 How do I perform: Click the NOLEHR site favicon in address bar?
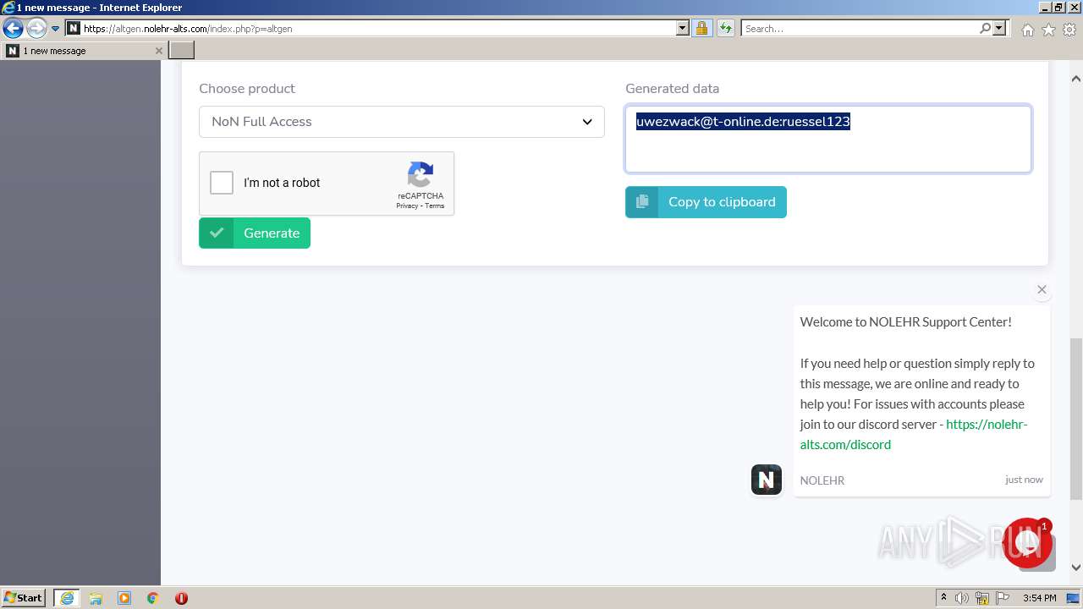pos(74,28)
